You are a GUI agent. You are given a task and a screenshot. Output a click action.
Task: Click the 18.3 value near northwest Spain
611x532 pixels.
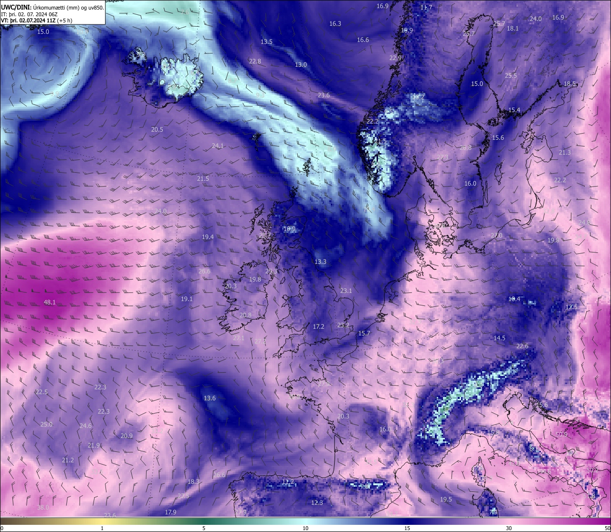click(193, 482)
